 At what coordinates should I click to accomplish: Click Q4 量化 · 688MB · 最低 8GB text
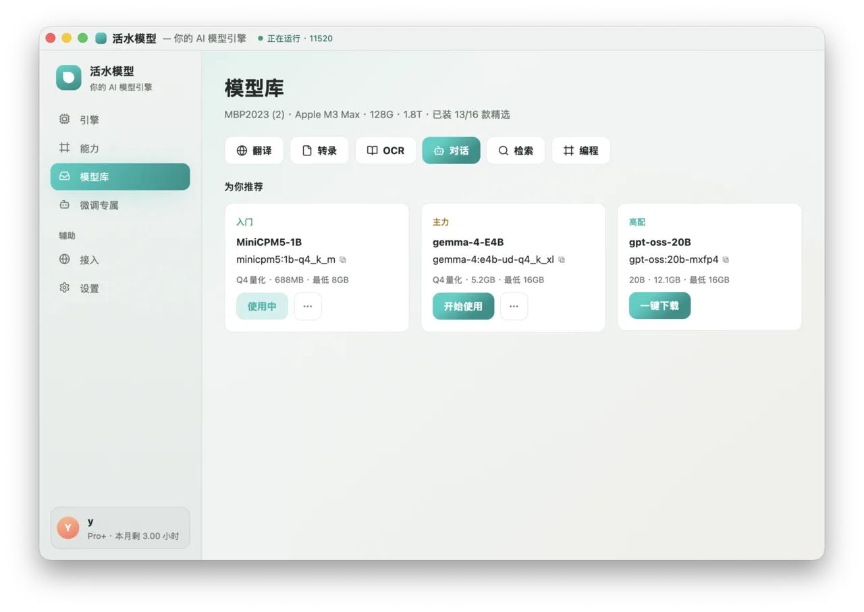pyautogui.click(x=292, y=280)
